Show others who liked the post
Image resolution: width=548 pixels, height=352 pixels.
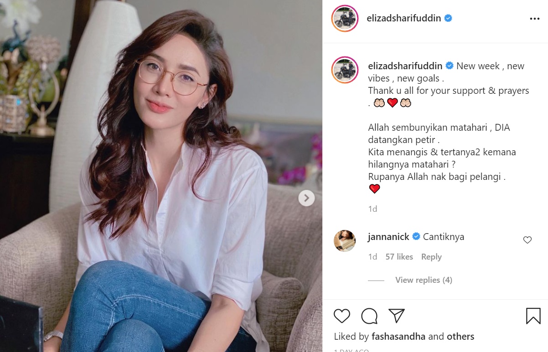[x=460, y=337]
